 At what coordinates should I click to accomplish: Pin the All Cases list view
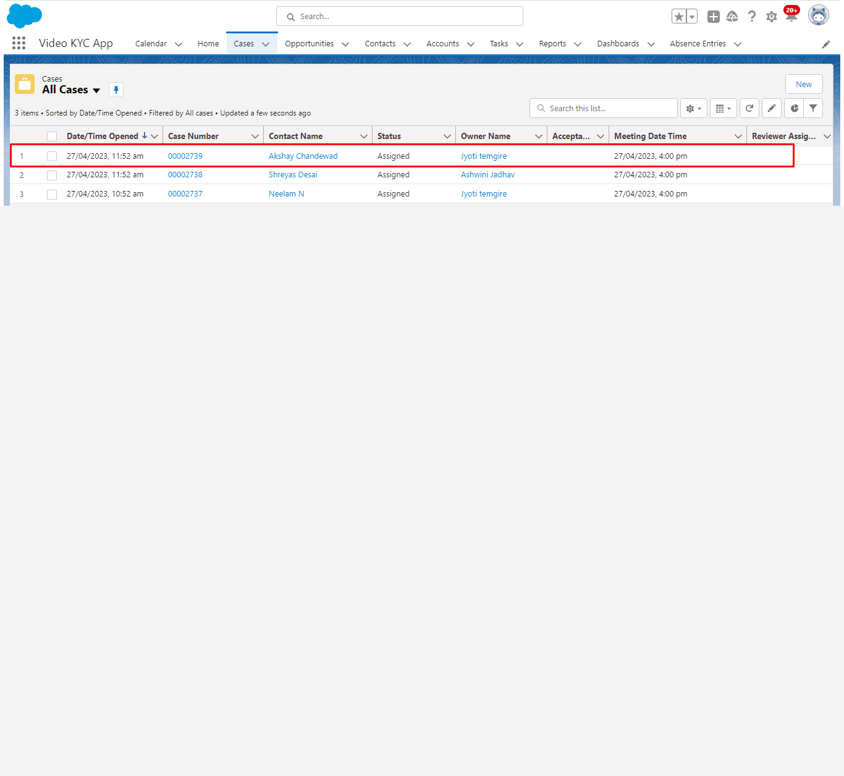(116, 90)
